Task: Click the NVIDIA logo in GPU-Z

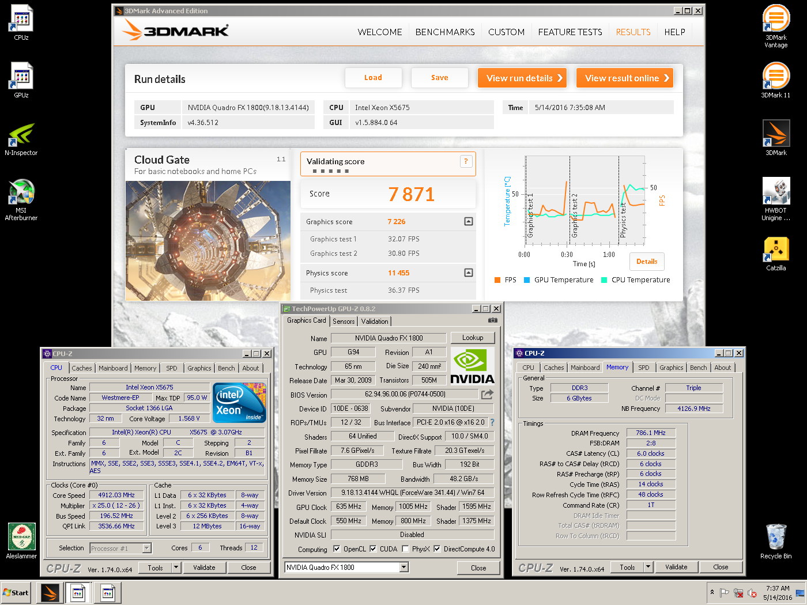Action: tap(472, 366)
